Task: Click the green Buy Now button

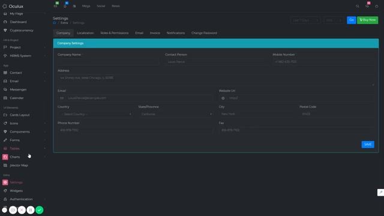Action: tap(367, 20)
